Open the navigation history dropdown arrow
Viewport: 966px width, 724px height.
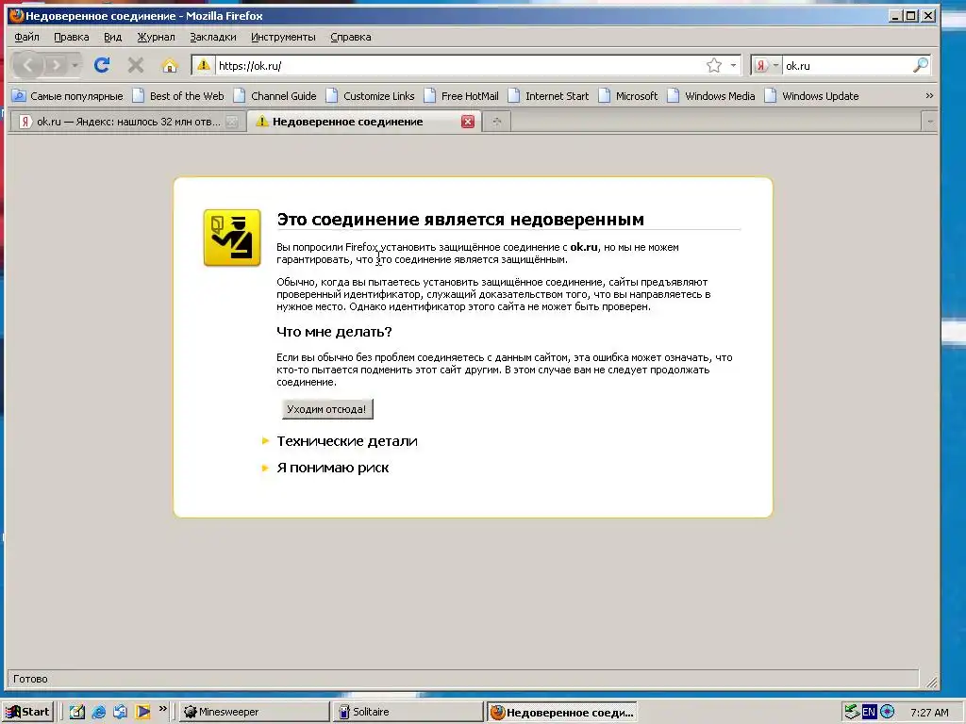point(75,65)
